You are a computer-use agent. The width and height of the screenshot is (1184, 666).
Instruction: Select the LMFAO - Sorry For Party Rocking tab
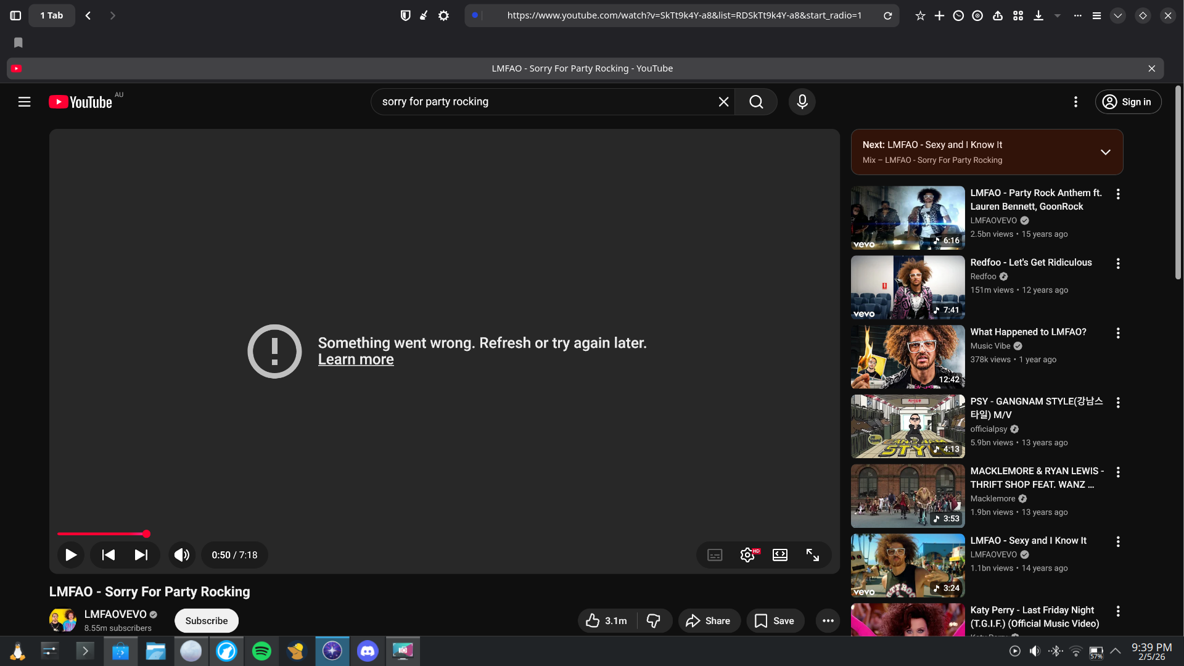point(582,68)
